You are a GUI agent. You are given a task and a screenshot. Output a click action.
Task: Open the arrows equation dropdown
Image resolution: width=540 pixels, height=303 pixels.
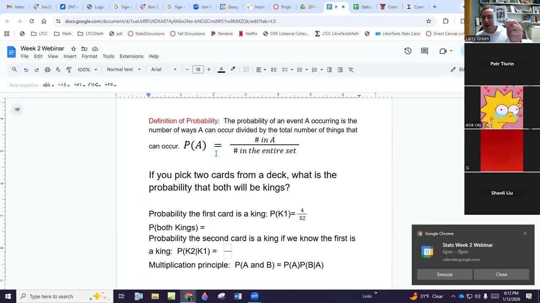110,85
